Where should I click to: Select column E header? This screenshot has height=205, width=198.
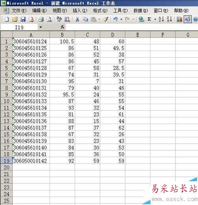138,35
